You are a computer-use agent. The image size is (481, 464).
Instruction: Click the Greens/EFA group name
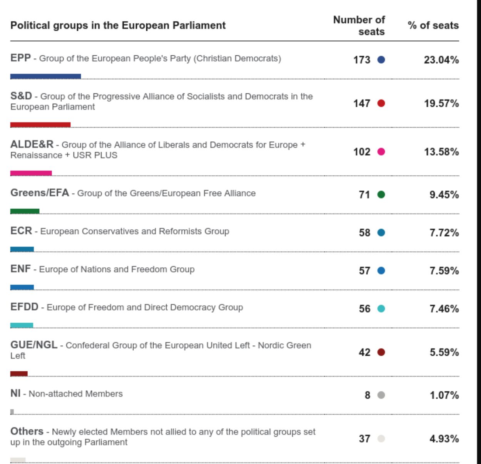click(40, 193)
